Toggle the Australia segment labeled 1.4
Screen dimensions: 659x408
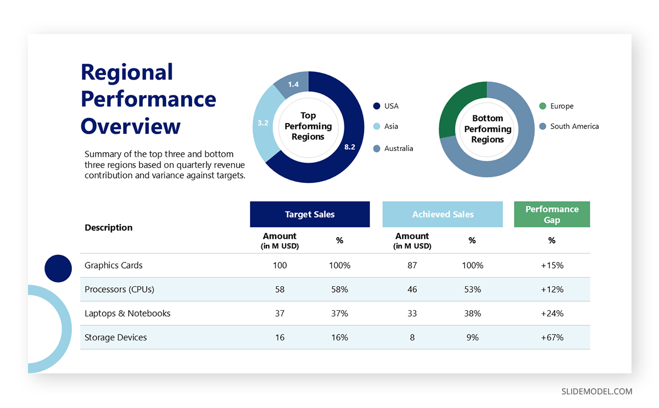click(x=294, y=84)
